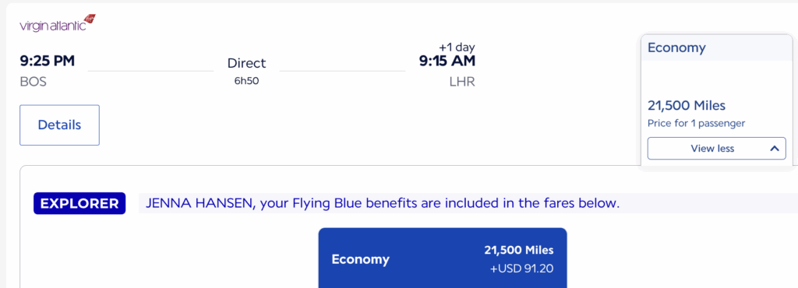Click the Virgin Atlantic logo
Image resolution: width=798 pixels, height=288 pixels.
click(x=58, y=23)
